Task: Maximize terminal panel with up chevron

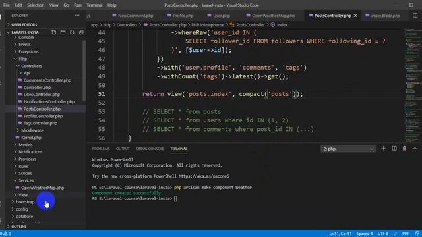Action: pyautogui.click(x=415, y=149)
